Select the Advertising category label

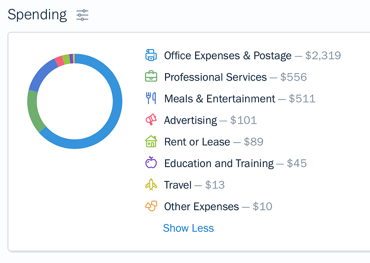tap(191, 120)
